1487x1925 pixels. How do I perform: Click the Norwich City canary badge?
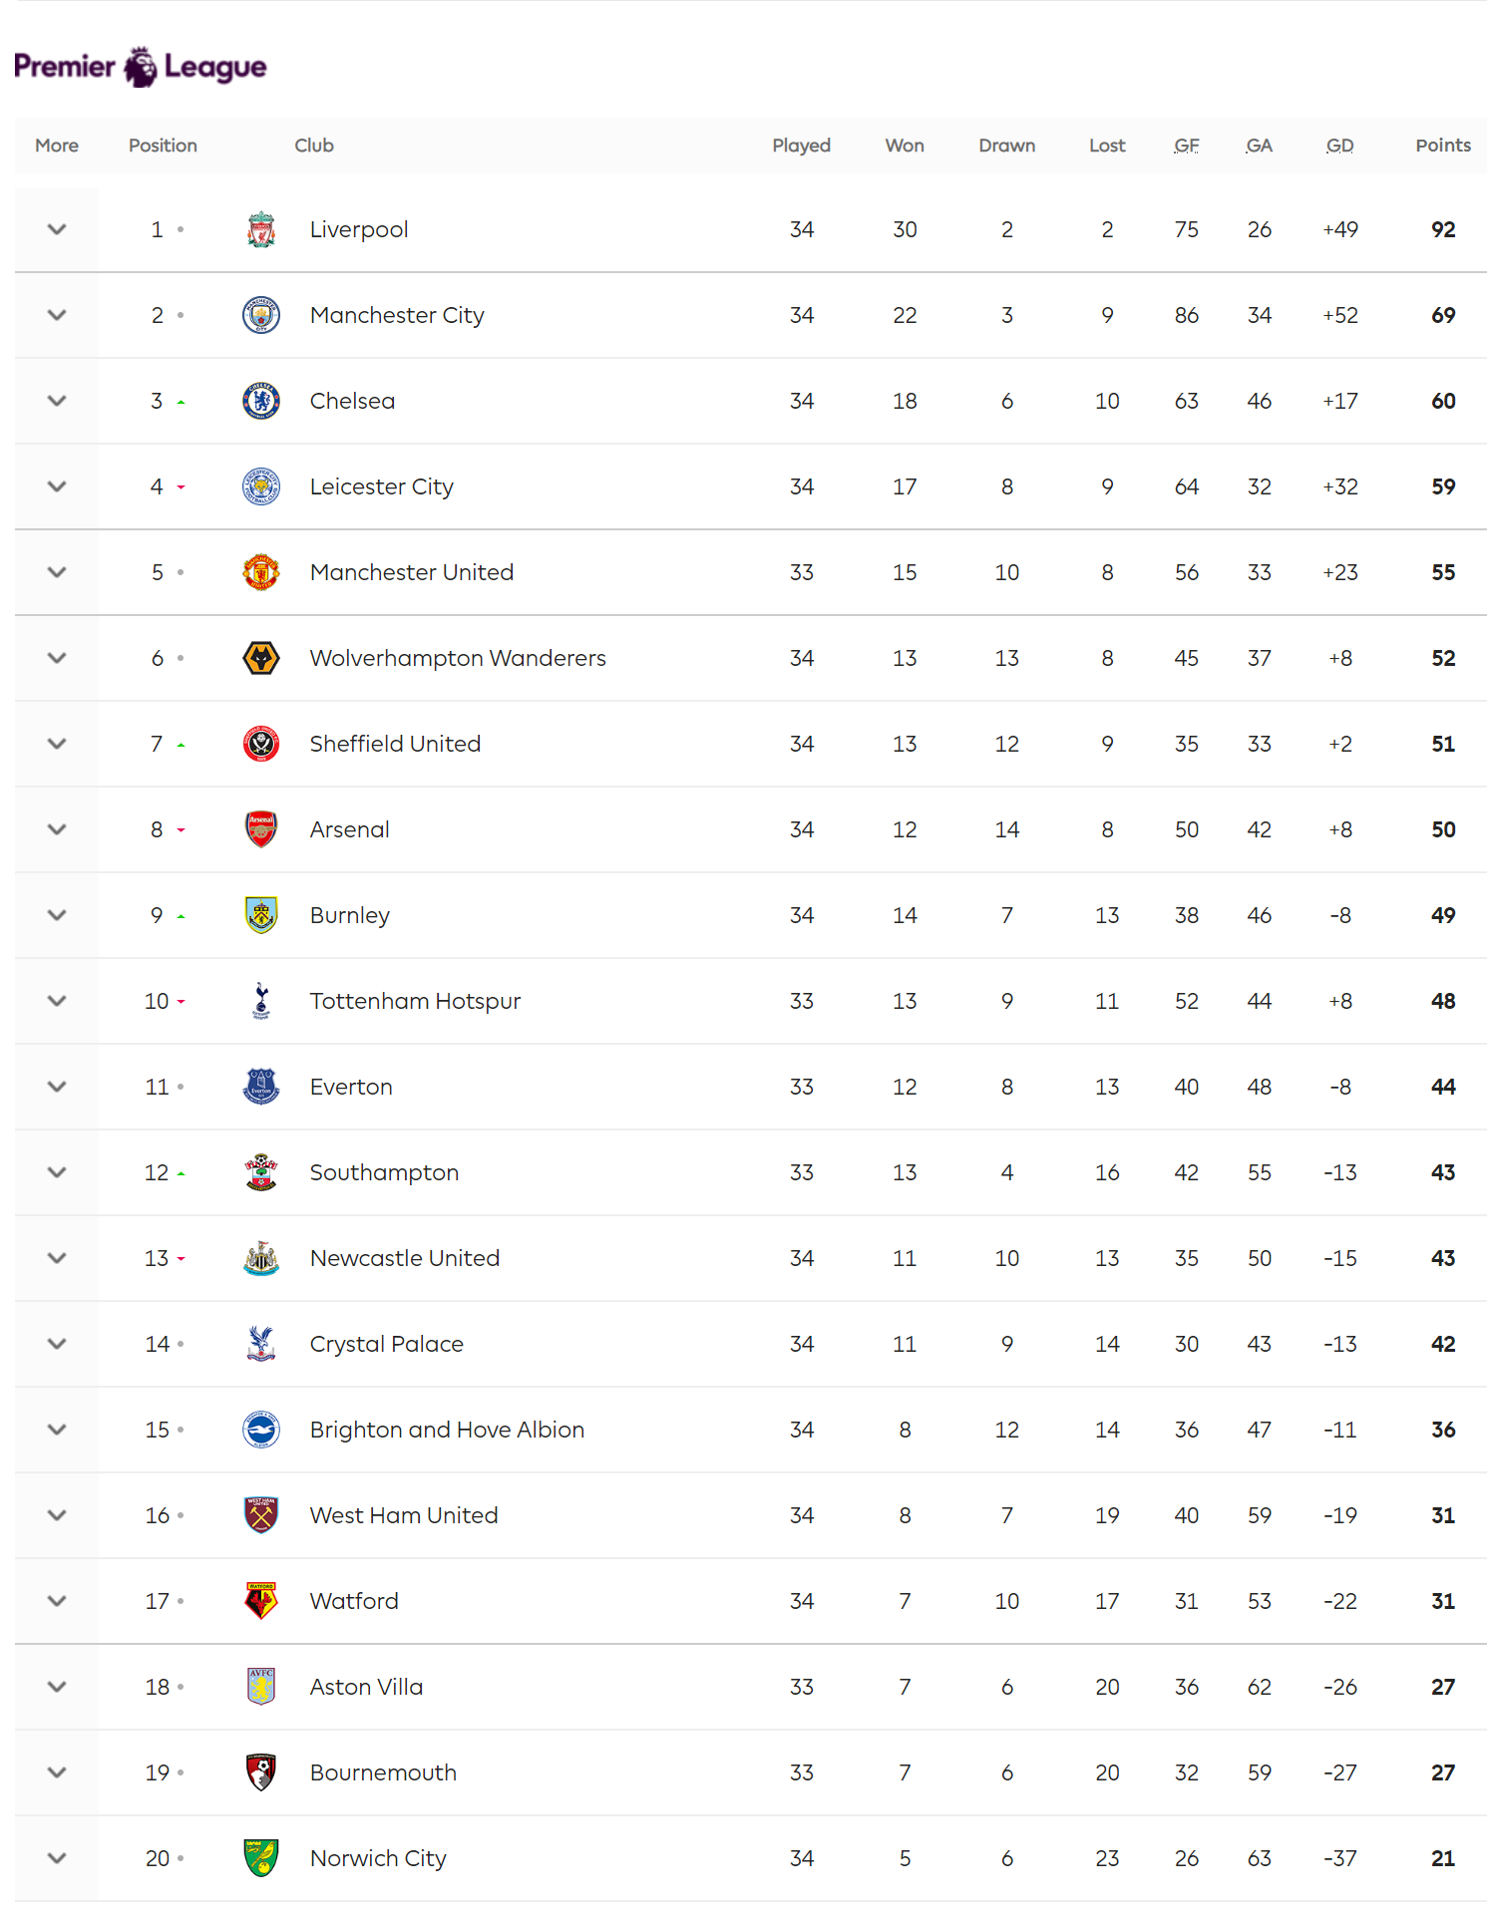coord(261,1858)
